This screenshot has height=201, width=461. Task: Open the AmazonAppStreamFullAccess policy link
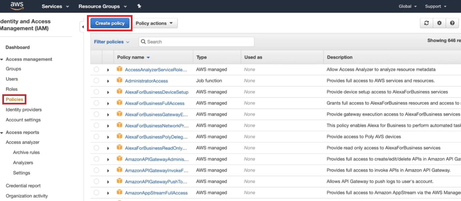156,193
